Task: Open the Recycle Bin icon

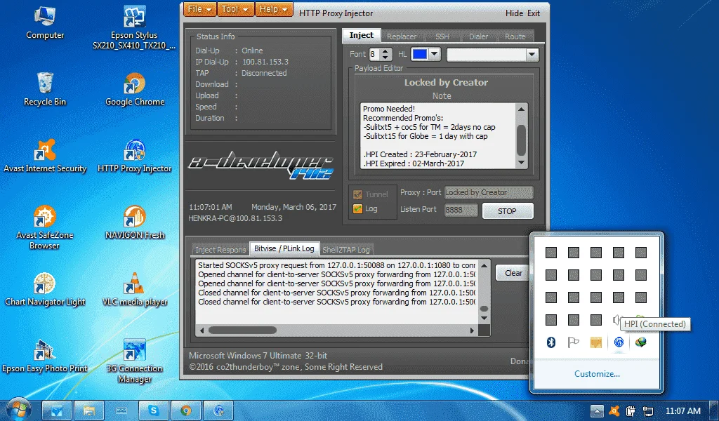Action: tap(44, 89)
